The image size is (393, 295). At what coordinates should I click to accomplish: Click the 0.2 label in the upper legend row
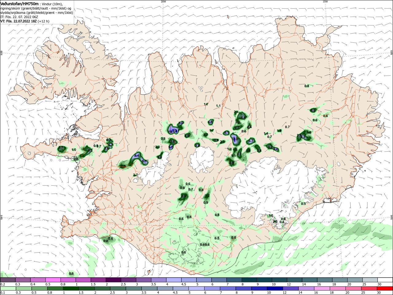2,284
